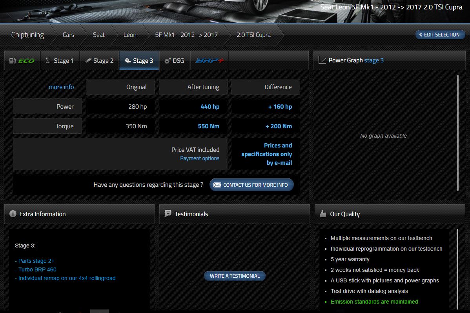Click the fuel pump icon on ECO tab
This screenshot has width=470, height=313.
(x=12, y=61)
